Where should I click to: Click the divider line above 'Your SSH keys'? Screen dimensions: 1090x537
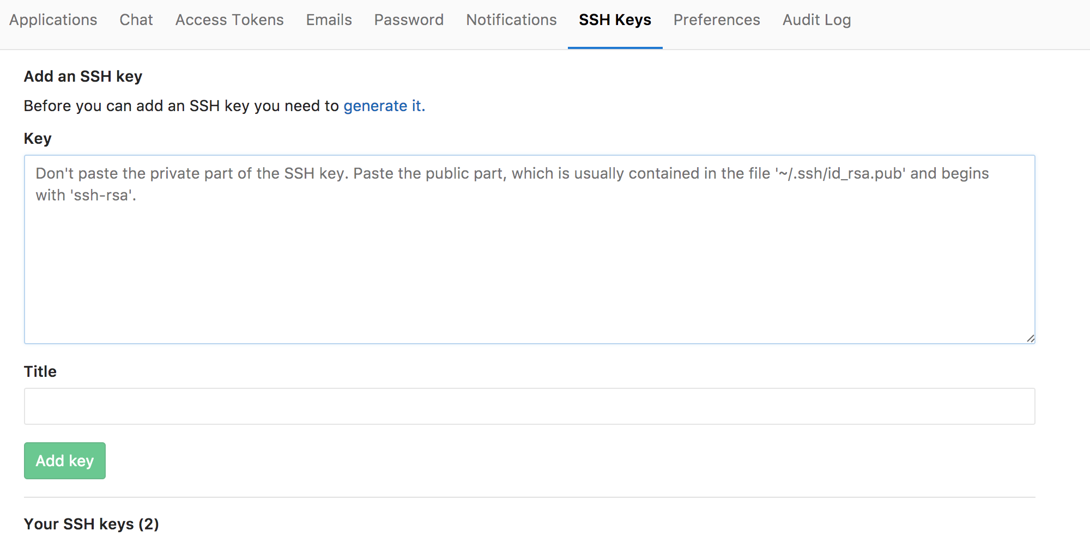pyautogui.click(x=529, y=497)
